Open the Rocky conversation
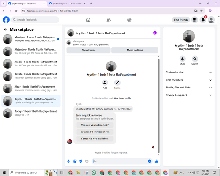 (x=31, y=113)
